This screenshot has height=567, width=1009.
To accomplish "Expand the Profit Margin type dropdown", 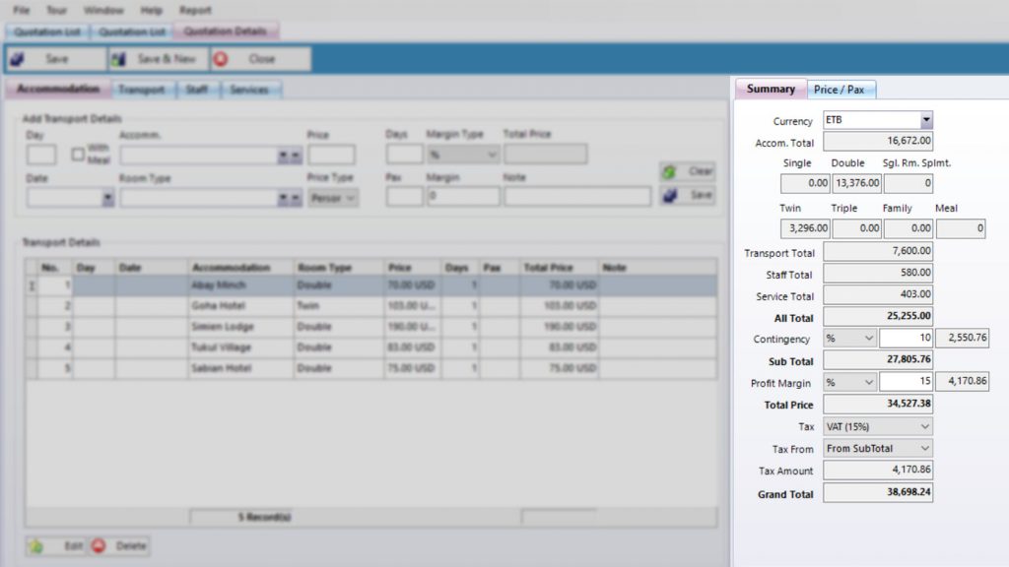I will (868, 382).
